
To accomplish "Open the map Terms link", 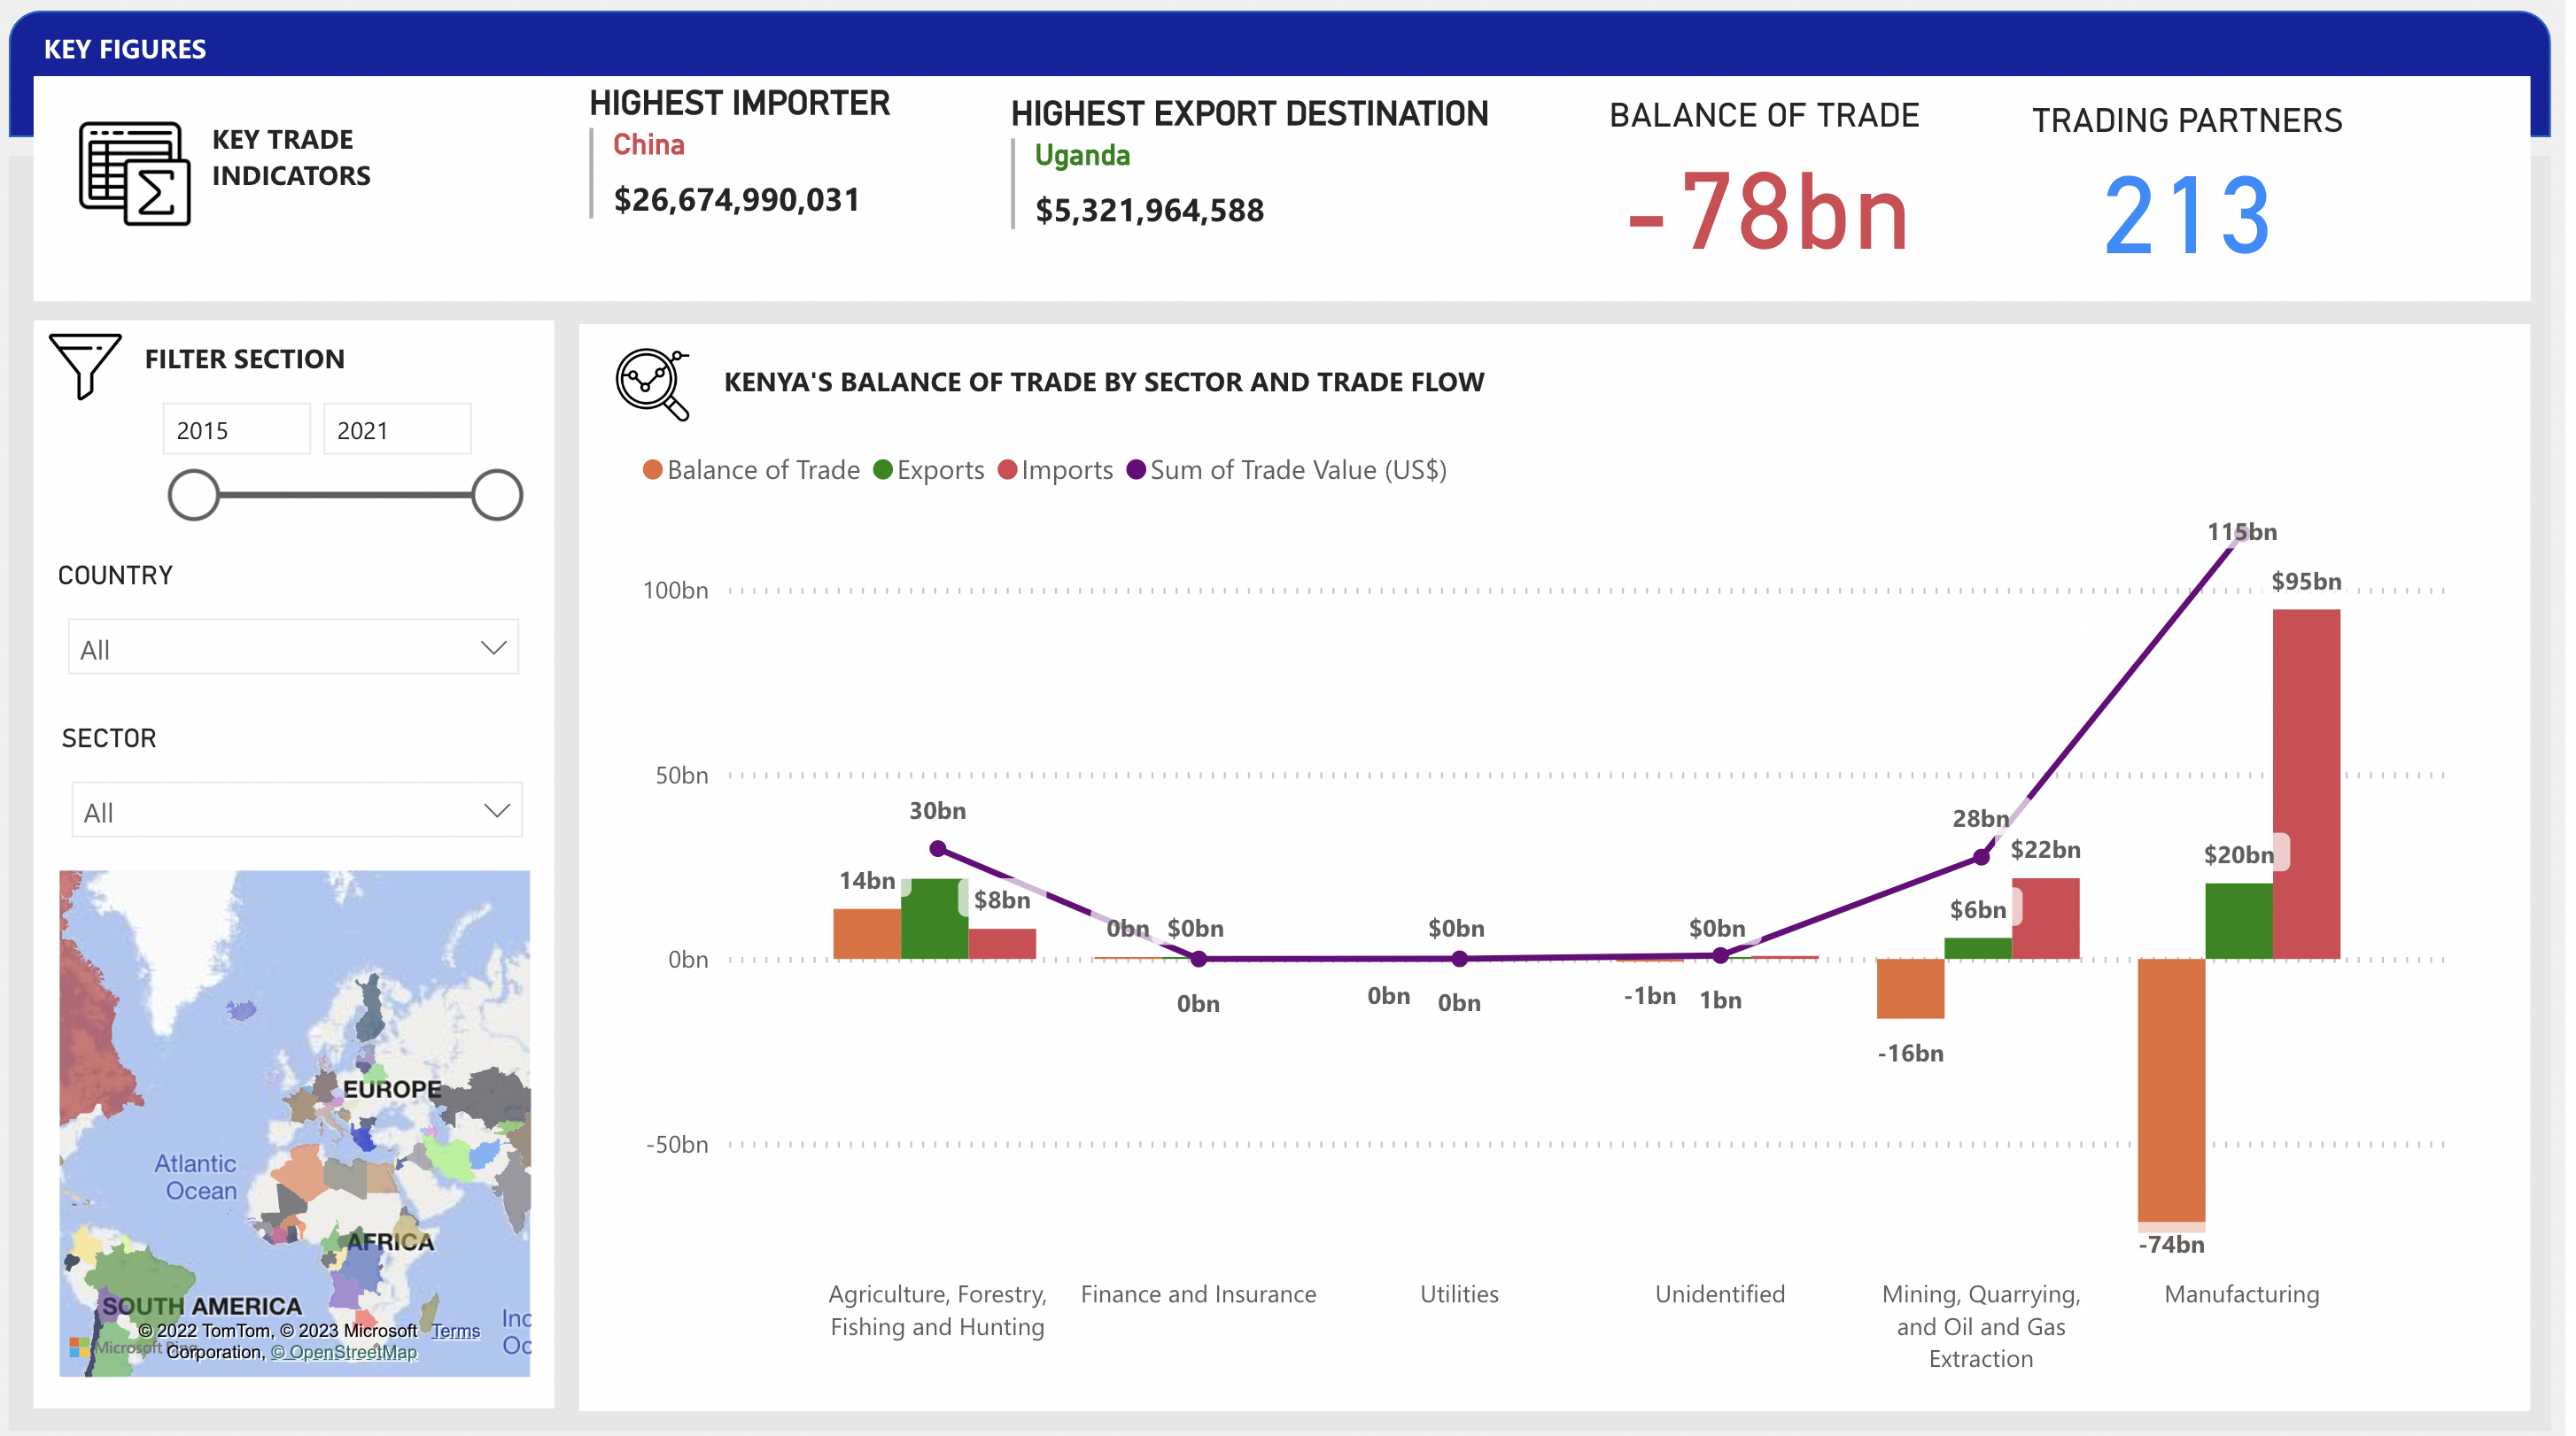I will click(456, 1332).
